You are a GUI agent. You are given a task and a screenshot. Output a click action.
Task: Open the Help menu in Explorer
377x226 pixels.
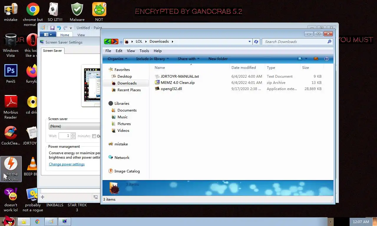pyautogui.click(x=158, y=51)
